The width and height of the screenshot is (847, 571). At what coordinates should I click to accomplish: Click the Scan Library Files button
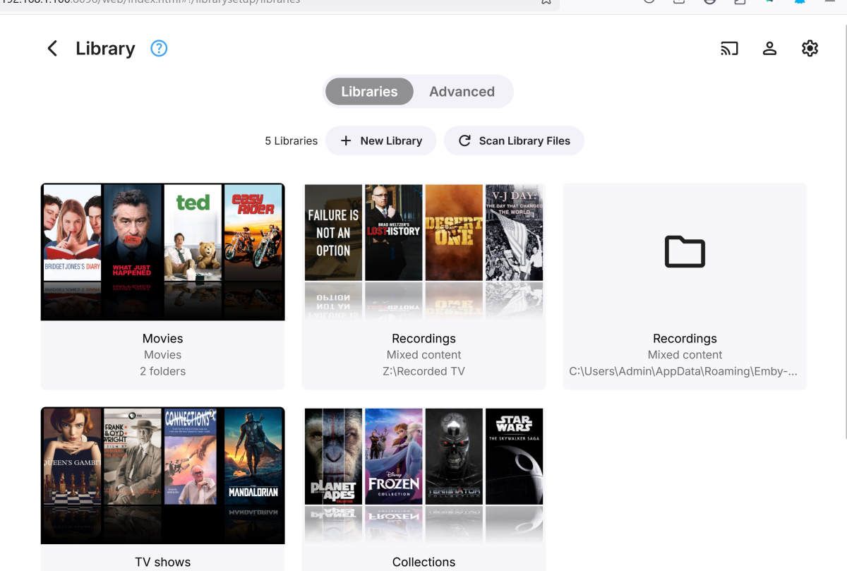click(x=514, y=140)
